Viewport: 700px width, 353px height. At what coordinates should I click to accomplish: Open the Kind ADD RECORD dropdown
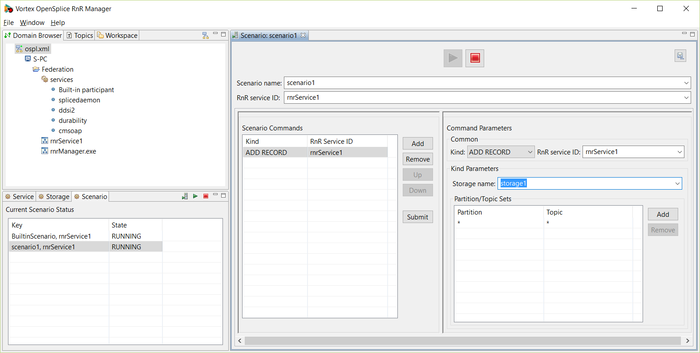(501, 152)
